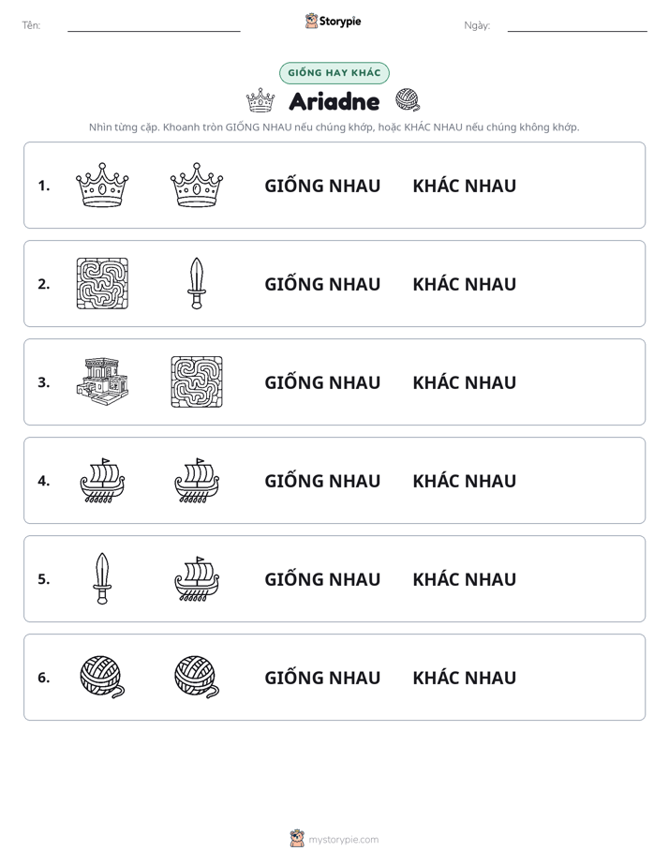Click the sword icon in row 2
The image size is (669, 866).
coord(197,283)
